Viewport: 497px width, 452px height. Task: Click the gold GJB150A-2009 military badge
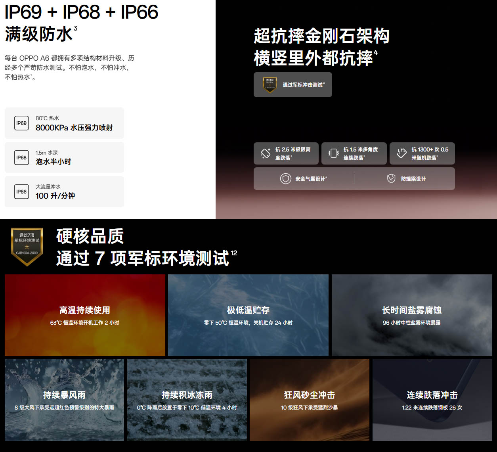27,246
